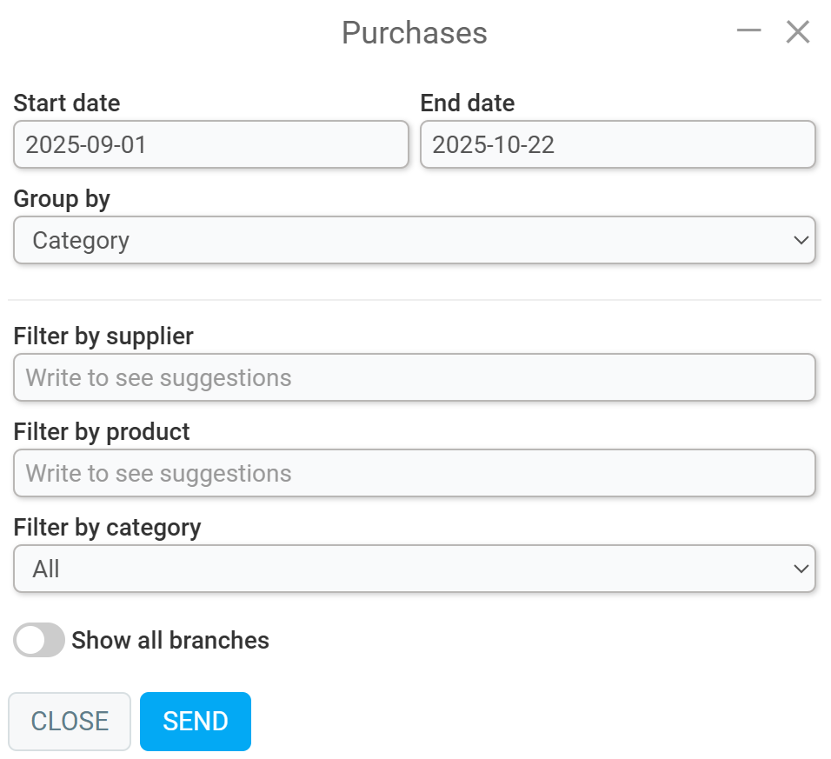
Task: Click the End date field
Action: point(617,144)
